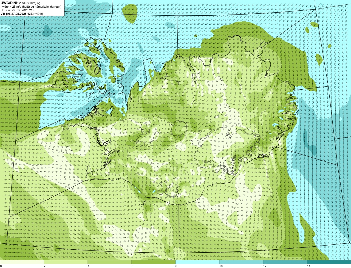Screen dimensions: 351x268
Task: Click the palest 0–2 m/s legend swatch
Action: click(x=22, y=262)
